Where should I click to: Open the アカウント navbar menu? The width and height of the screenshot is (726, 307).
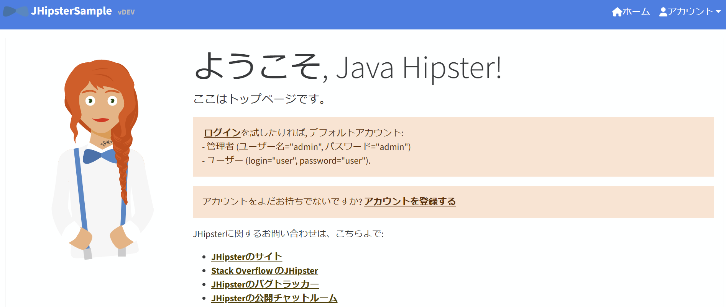tap(690, 12)
